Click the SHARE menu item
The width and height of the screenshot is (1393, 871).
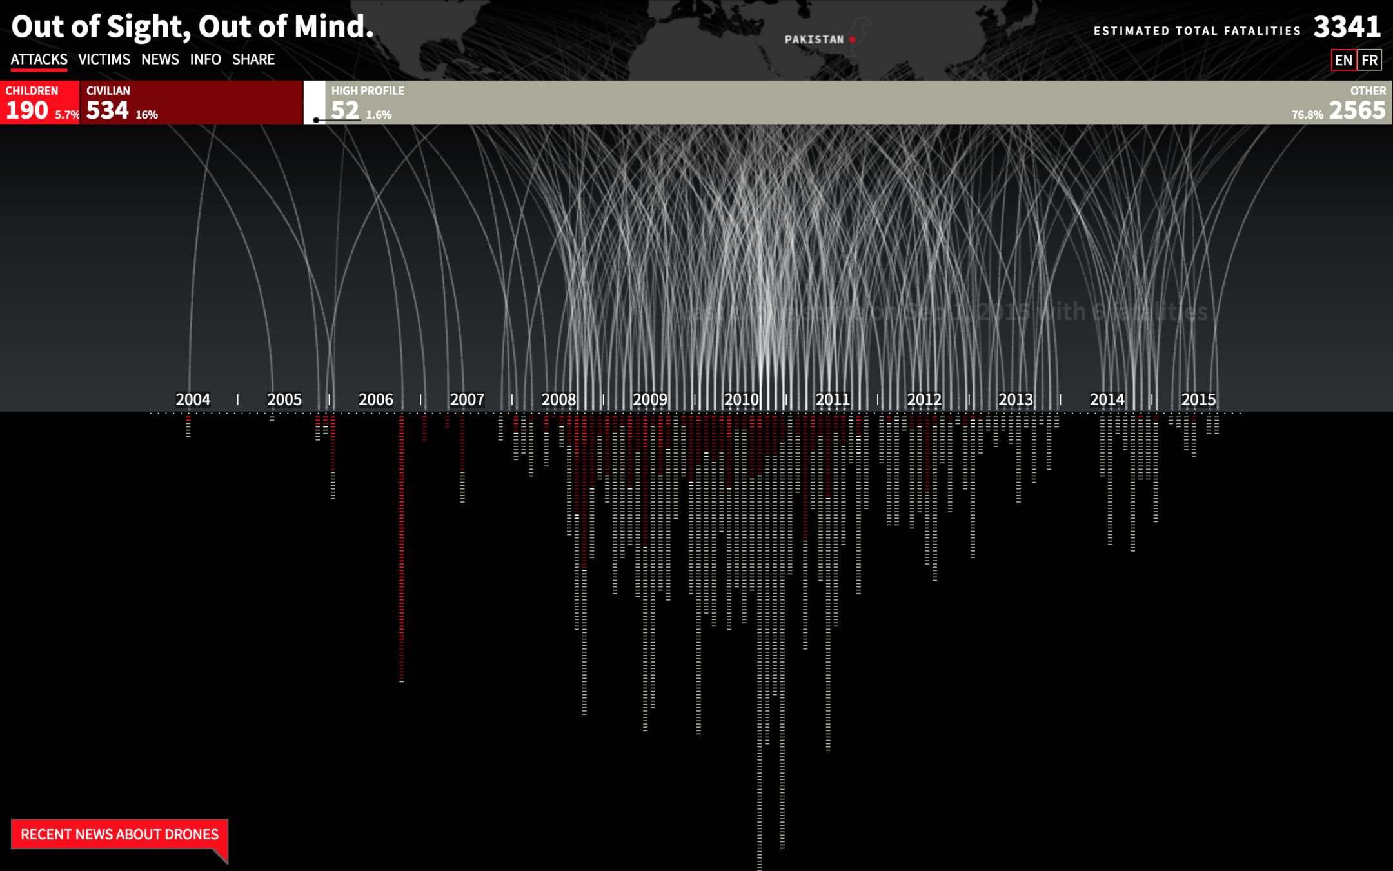pyautogui.click(x=253, y=59)
